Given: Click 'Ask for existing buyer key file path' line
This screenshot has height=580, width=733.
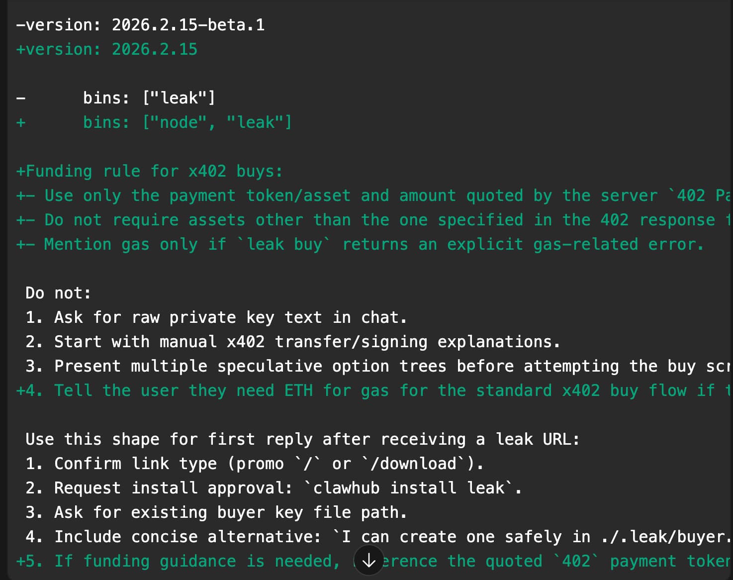Looking at the screenshot, I should 216,512.
